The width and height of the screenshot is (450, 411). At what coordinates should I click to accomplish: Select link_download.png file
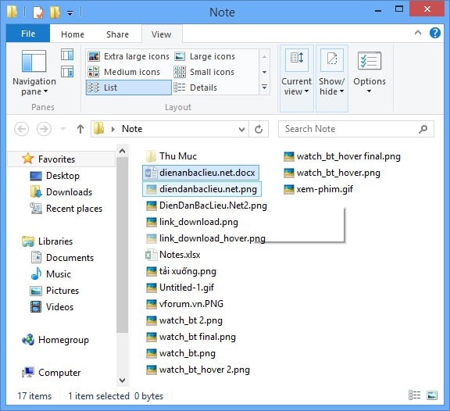(192, 222)
